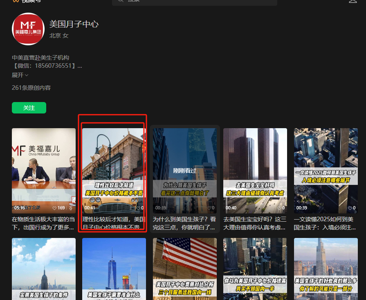The image size is (366, 300).
Task: Open 去美国生宝宝好吗 video thumbnail
Action: pos(255,171)
